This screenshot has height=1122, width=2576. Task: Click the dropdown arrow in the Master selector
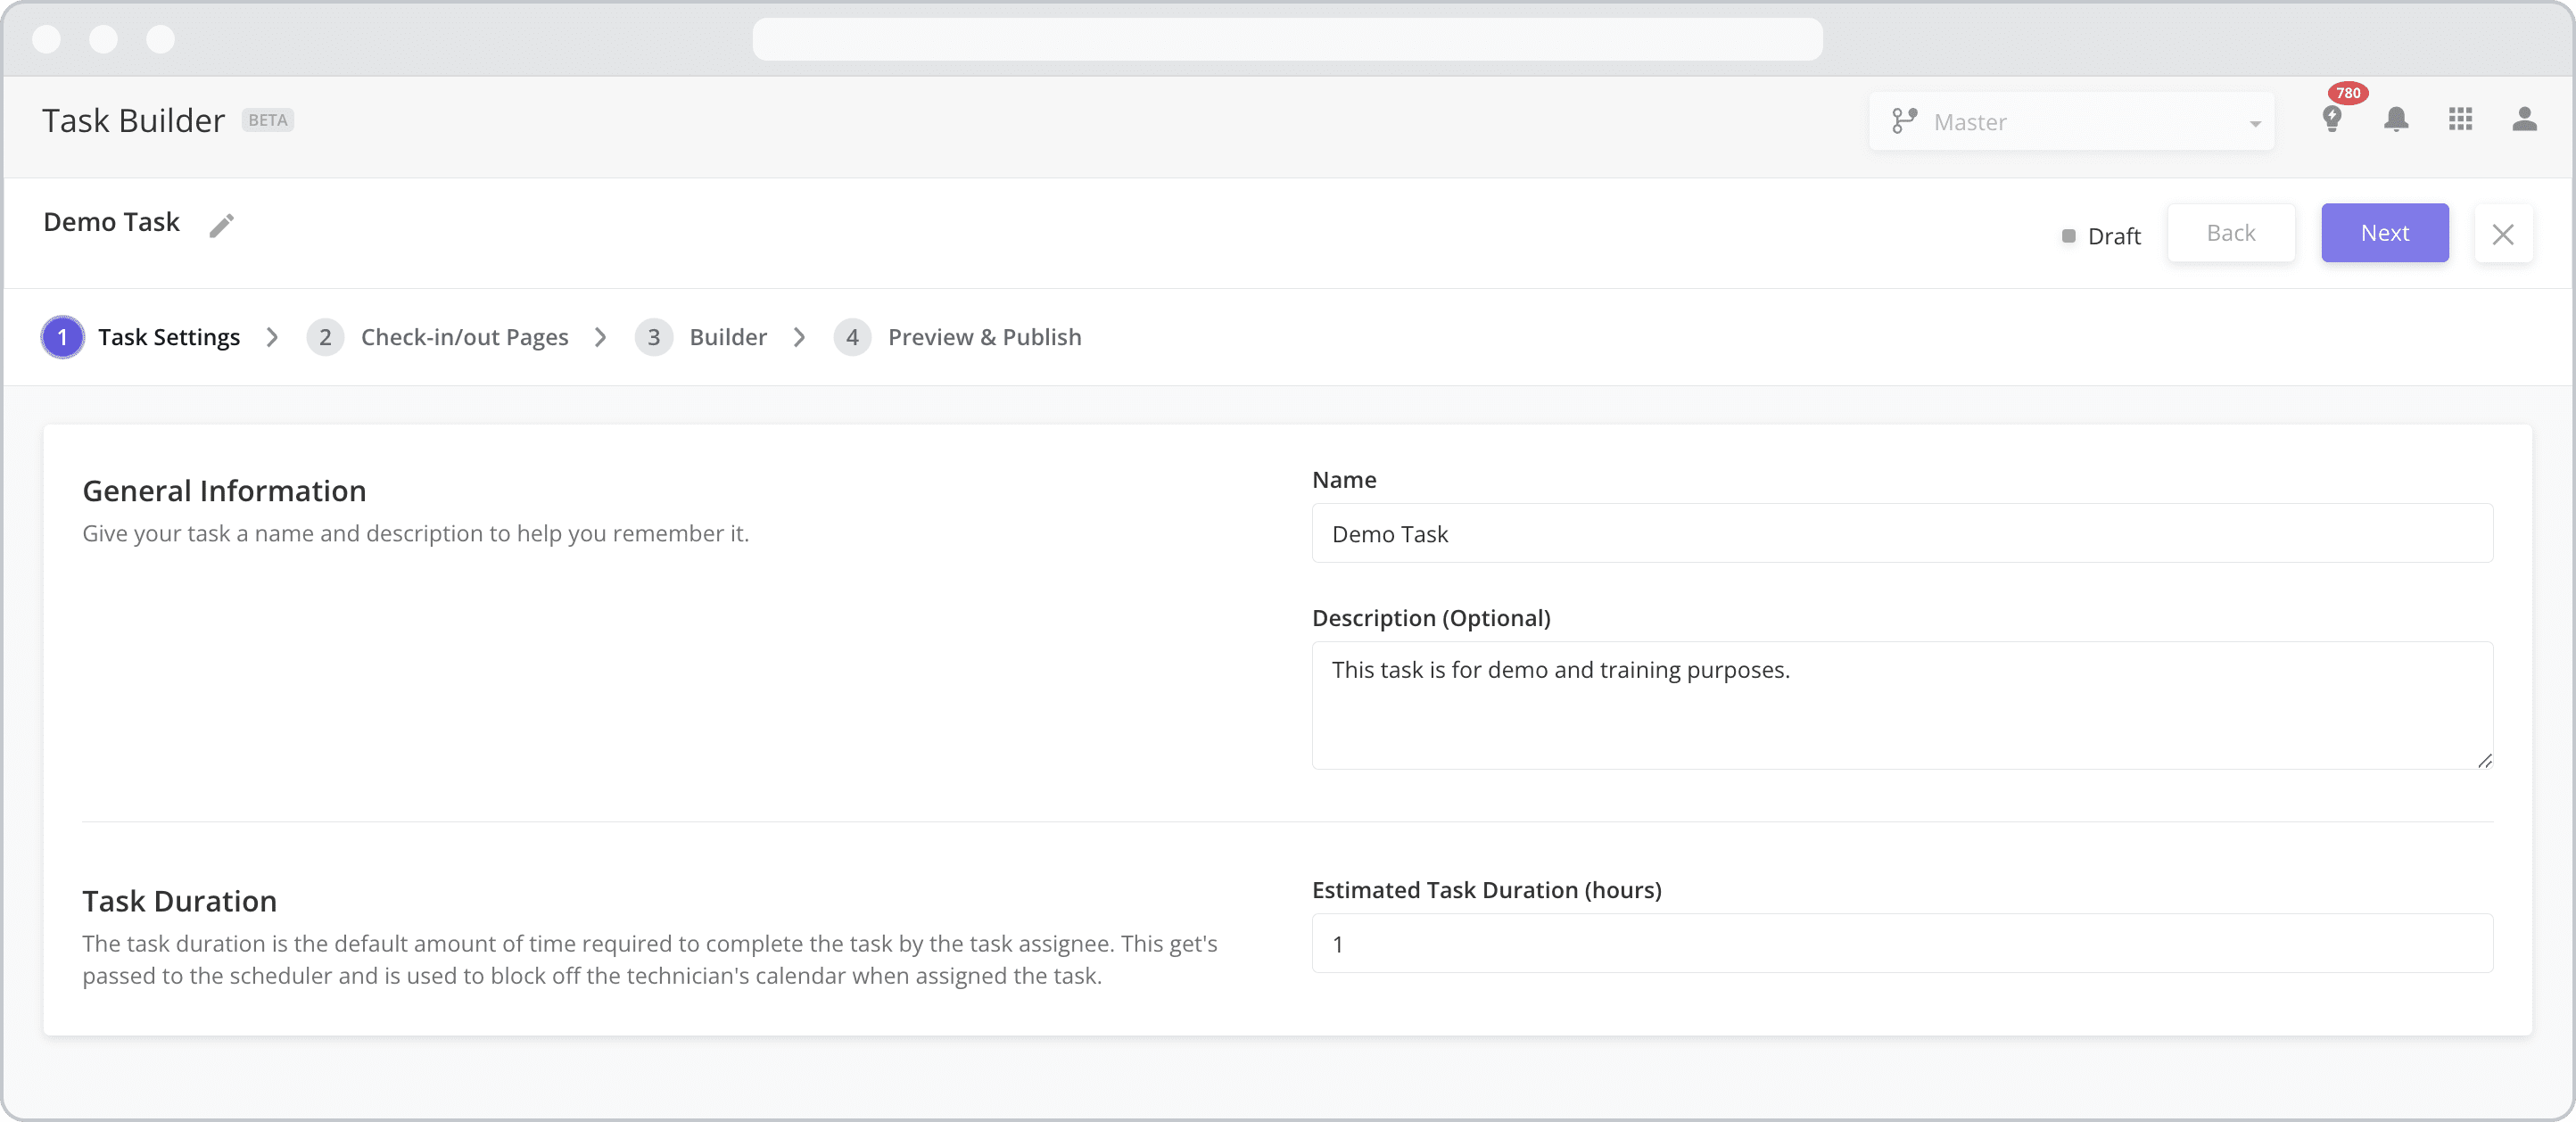(x=2255, y=123)
